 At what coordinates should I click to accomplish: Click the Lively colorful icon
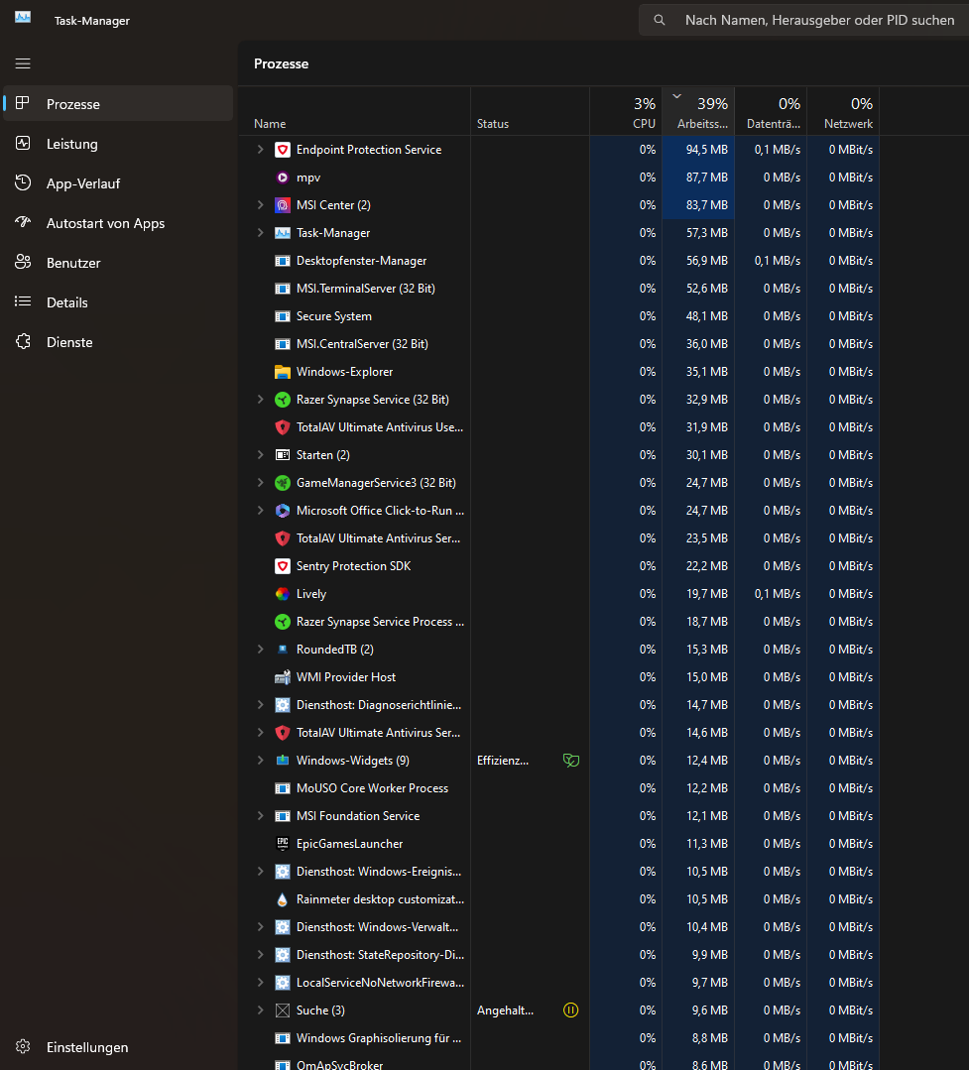283,594
